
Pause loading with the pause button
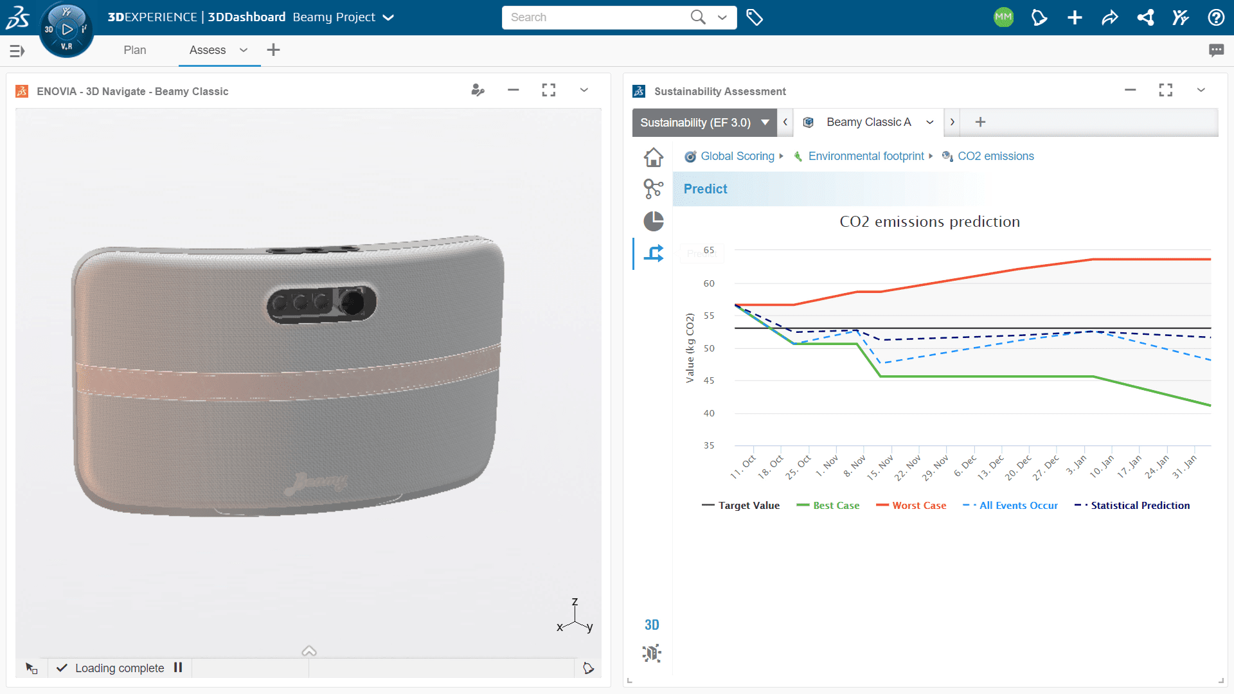click(x=178, y=668)
